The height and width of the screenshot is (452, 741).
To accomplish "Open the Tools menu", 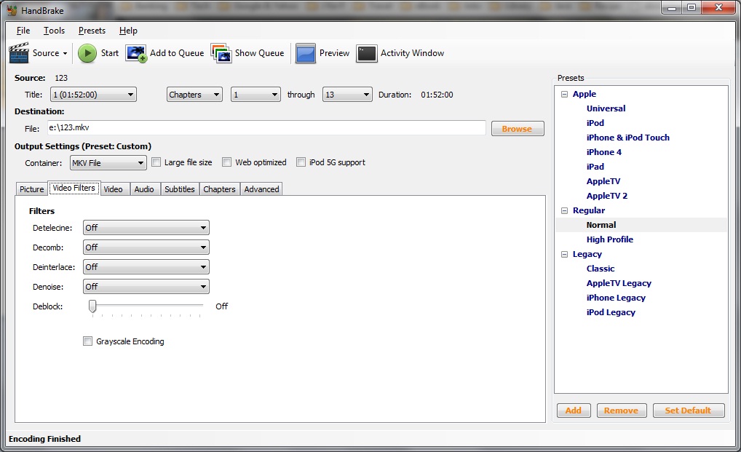I will point(54,31).
